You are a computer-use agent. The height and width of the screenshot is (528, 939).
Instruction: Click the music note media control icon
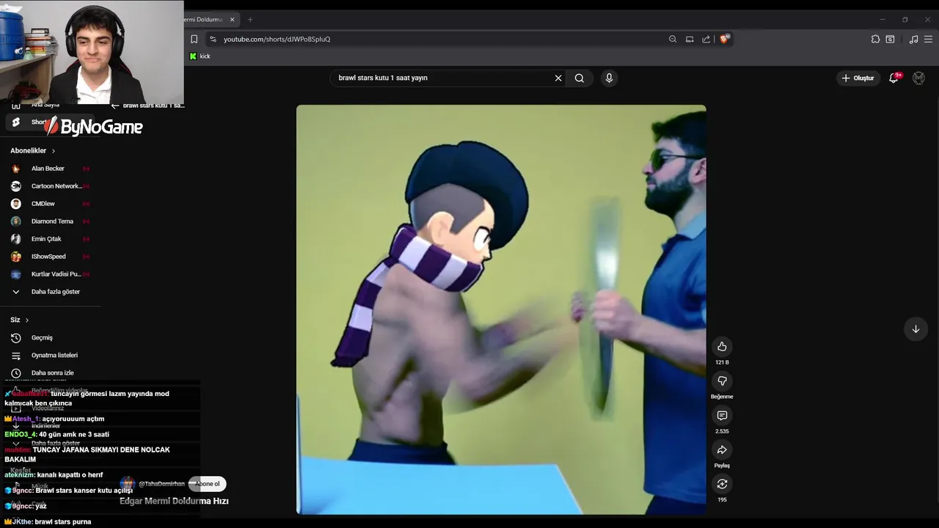pyautogui.click(x=913, y=39)
